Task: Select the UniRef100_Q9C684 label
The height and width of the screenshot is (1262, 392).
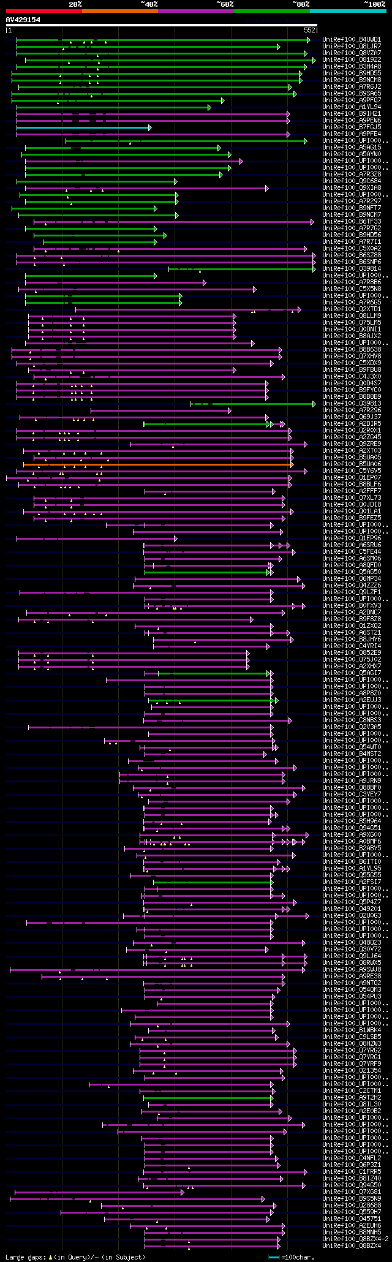Action: tap(352, 181)
